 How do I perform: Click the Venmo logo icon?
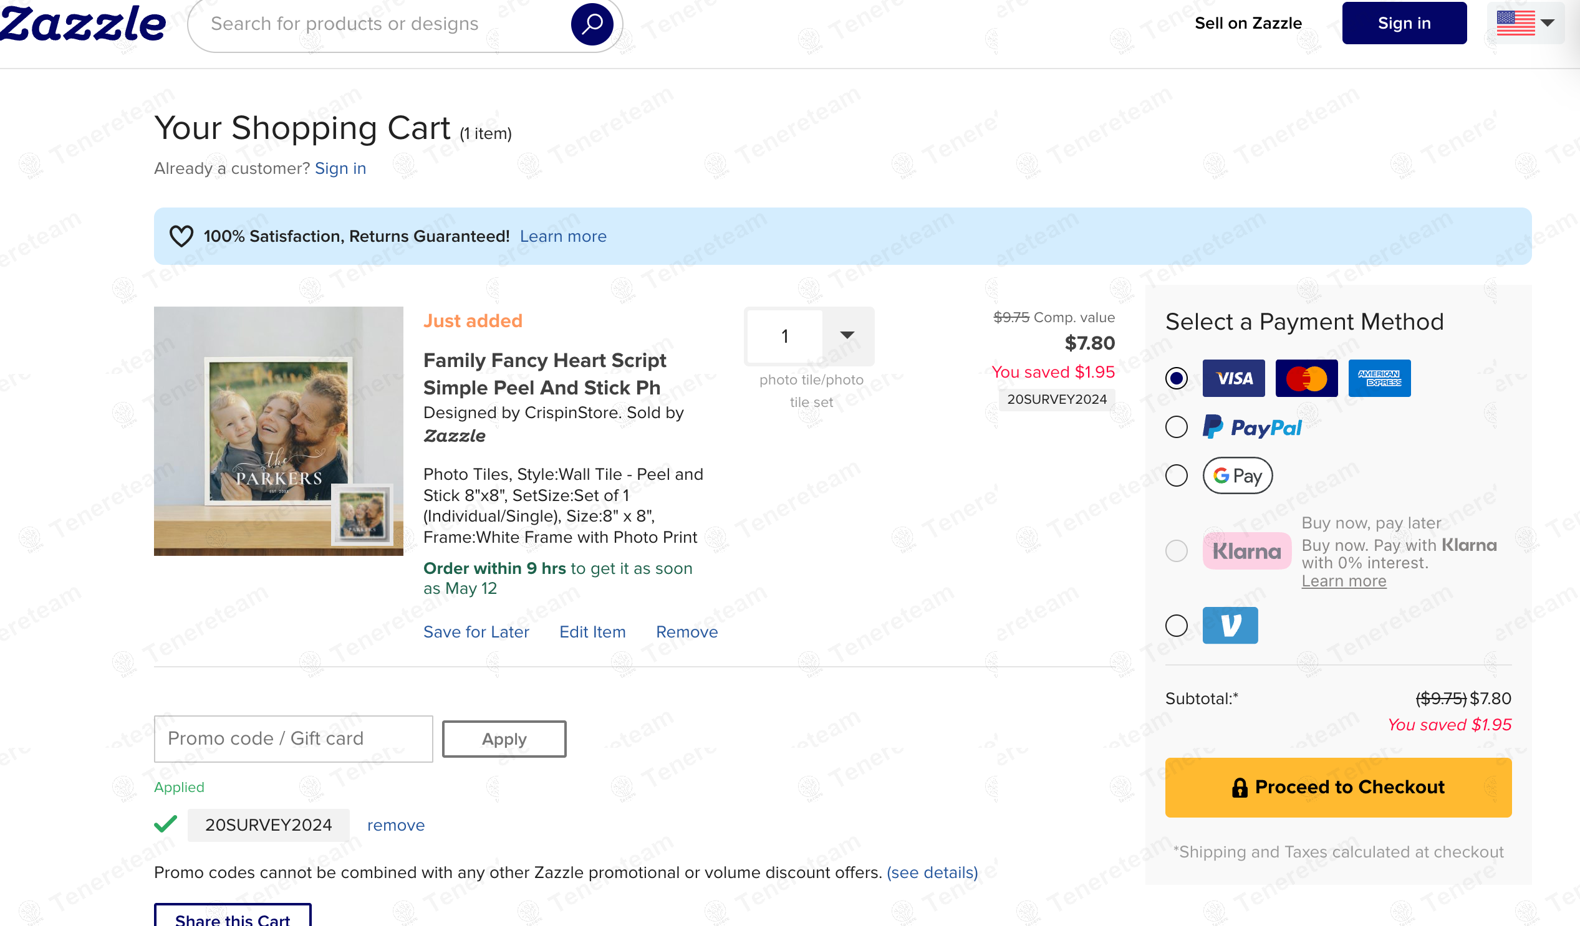pyautogui.click(x=1230, y=624)
